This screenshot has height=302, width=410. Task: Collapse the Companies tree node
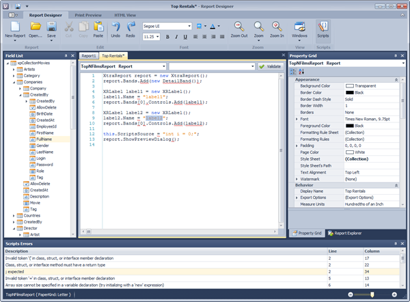pyautogui.click(x=14, y=82)
